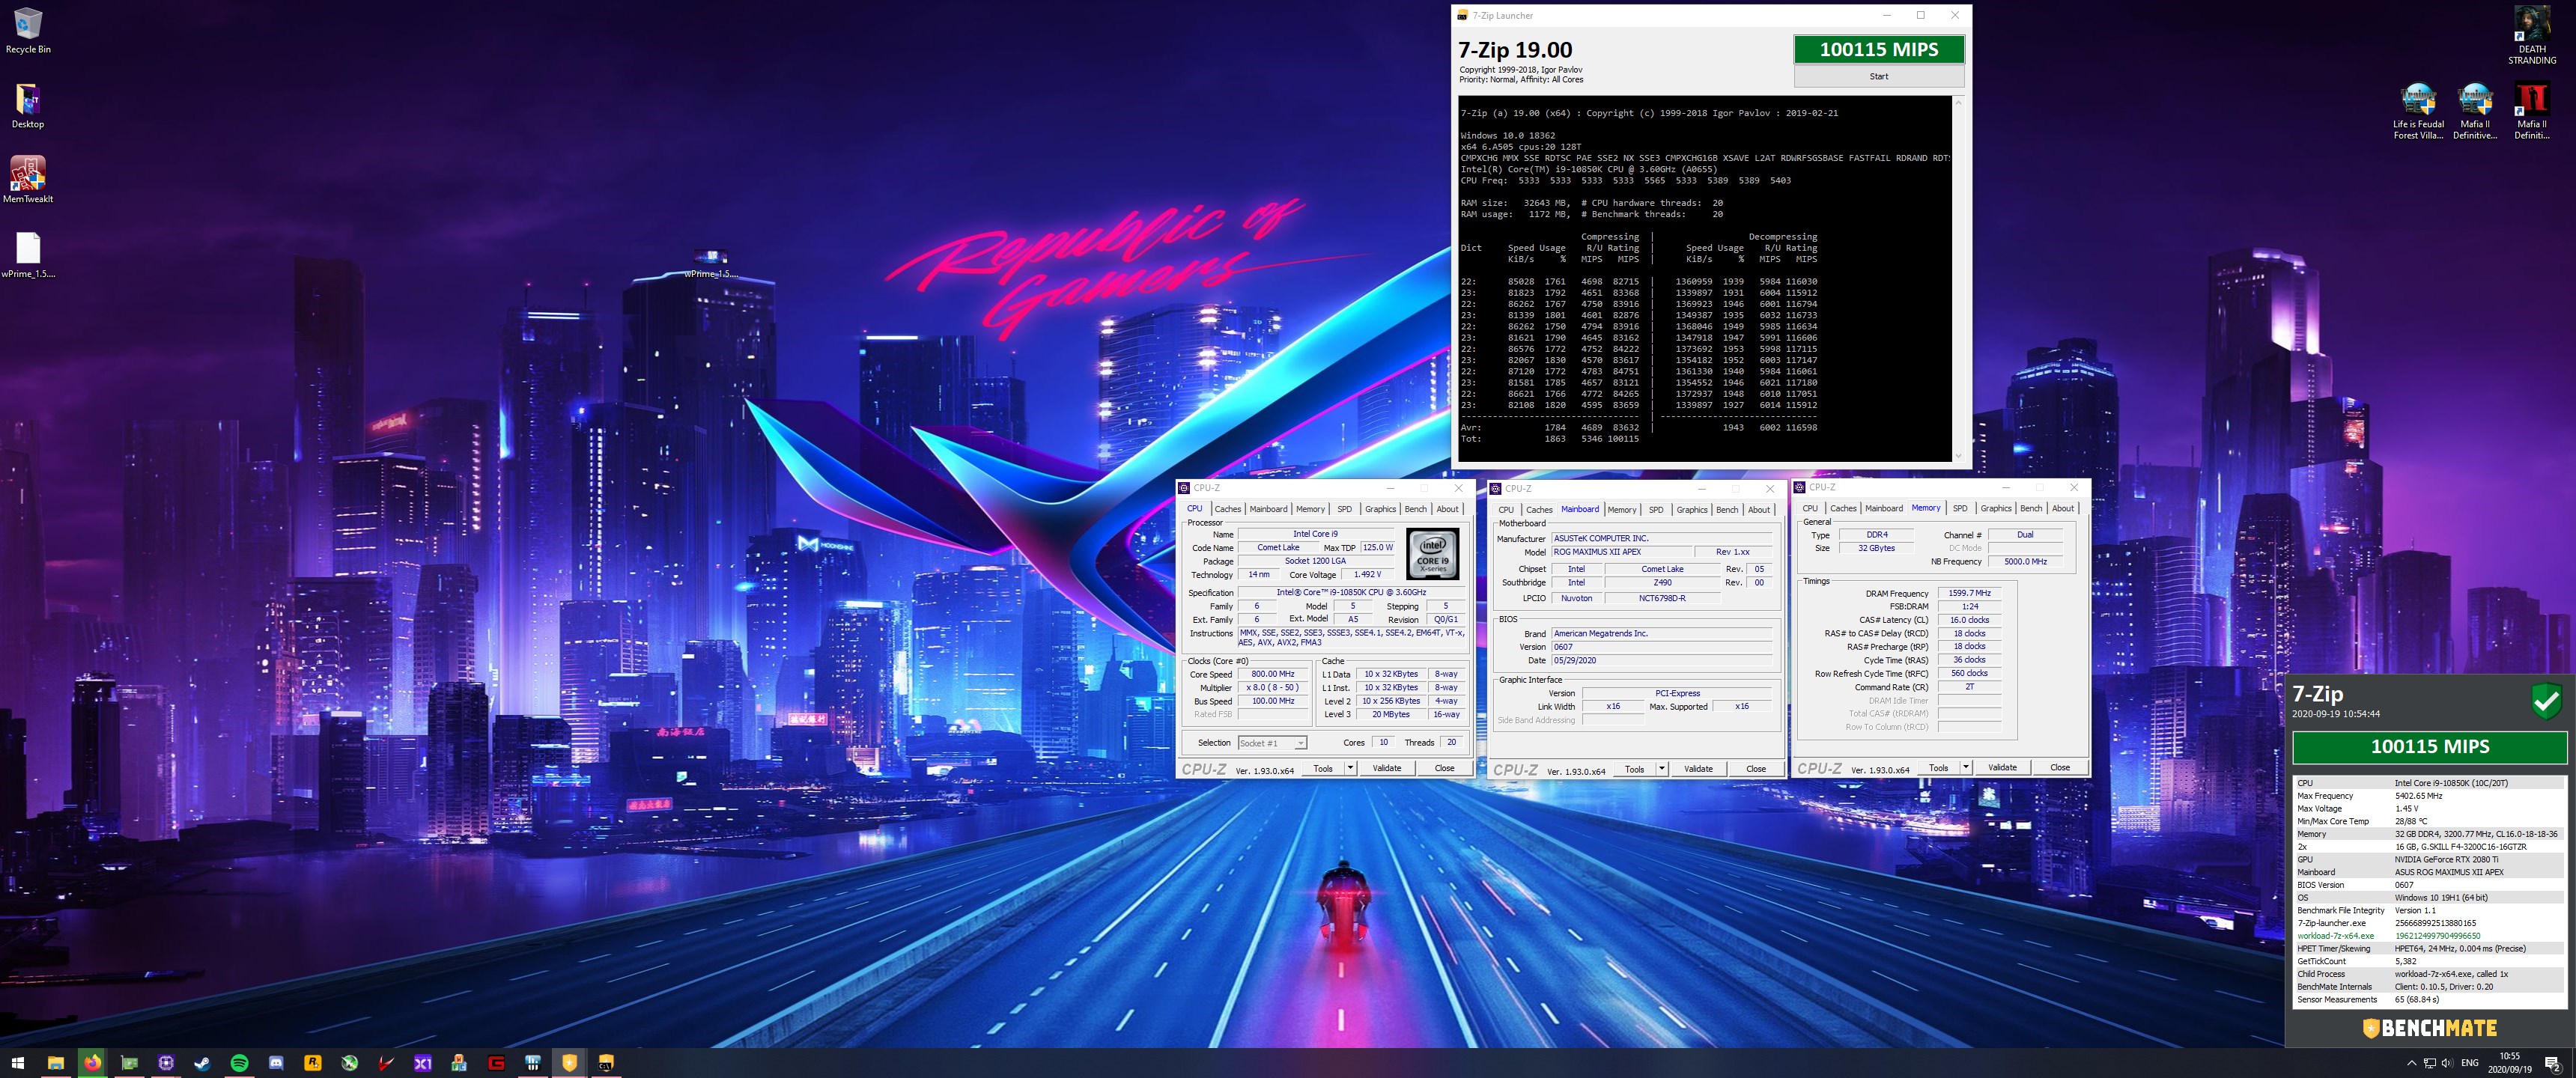
Task: Click Validate in CPU-Z Memory window
Action: tap(2002, 768)
